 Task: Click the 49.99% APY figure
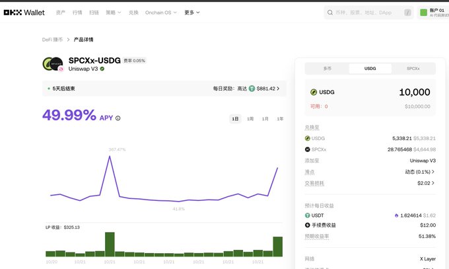(x=69, y=115)
